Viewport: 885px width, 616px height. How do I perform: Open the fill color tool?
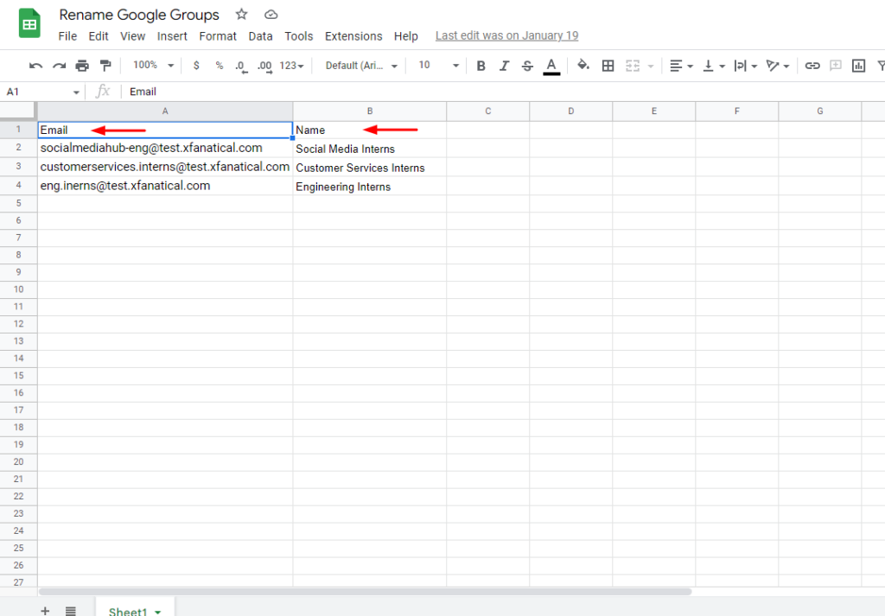click(x=583, y=66)
